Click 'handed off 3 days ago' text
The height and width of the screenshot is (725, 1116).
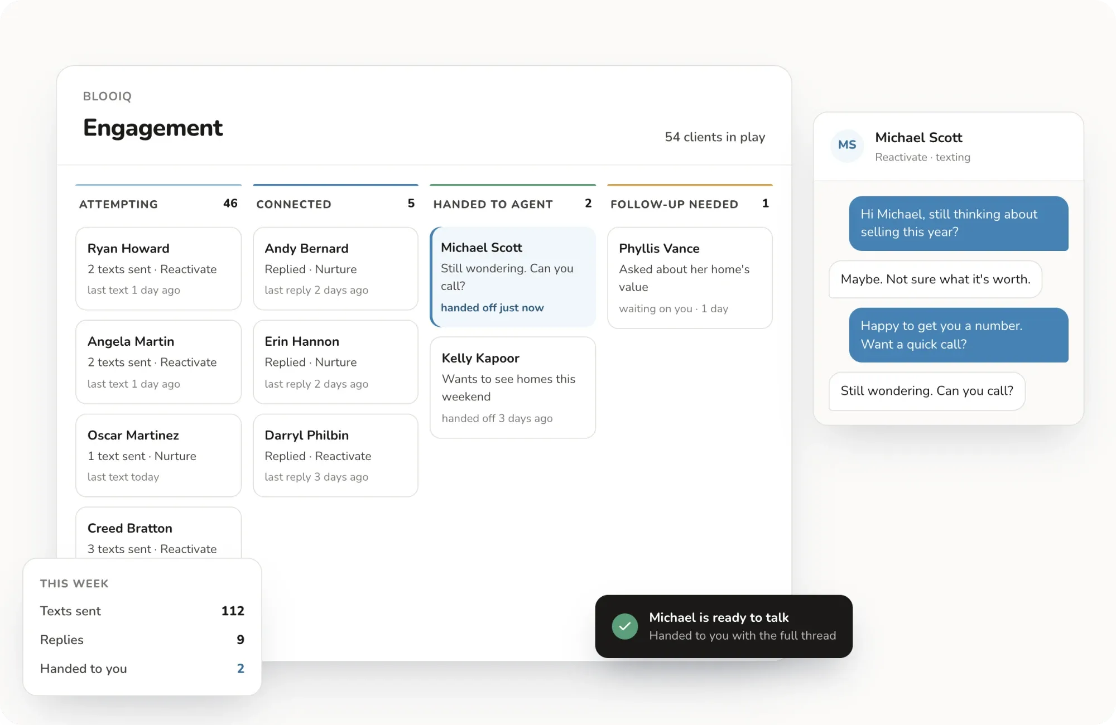497,418
